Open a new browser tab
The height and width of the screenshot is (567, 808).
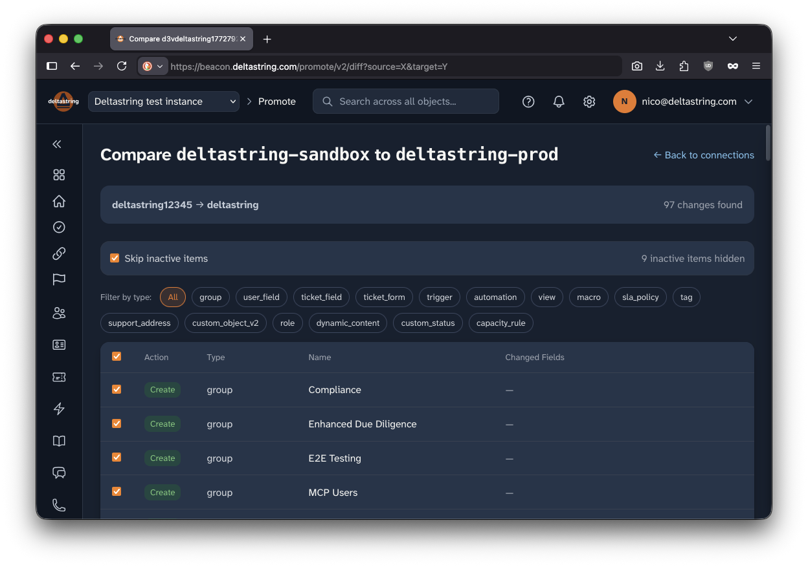267,39
